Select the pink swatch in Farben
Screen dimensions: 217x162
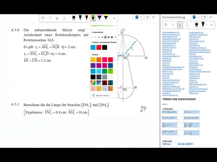click(105, 60)
